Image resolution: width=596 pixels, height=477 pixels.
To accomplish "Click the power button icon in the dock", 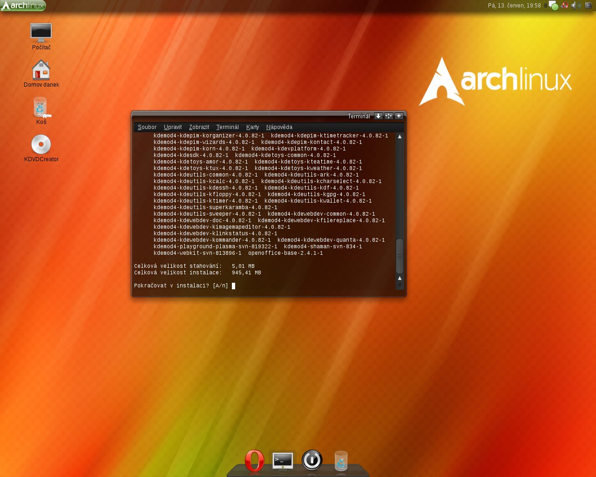I will click(x=312, y=460).
